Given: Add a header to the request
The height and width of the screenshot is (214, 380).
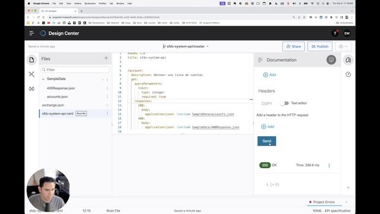Looking at the screenshot, I should pos(268,127).
